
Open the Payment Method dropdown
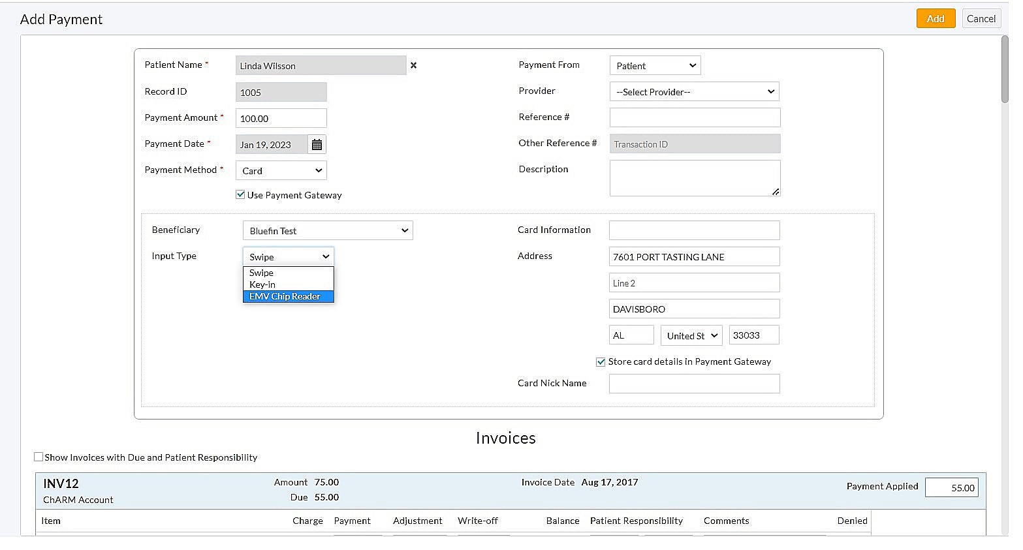[x=281, y=170]
